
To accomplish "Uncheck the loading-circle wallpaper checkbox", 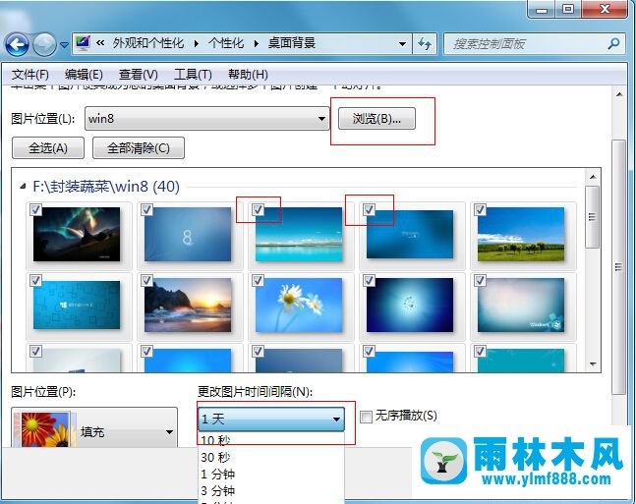I will click(369, 280).
